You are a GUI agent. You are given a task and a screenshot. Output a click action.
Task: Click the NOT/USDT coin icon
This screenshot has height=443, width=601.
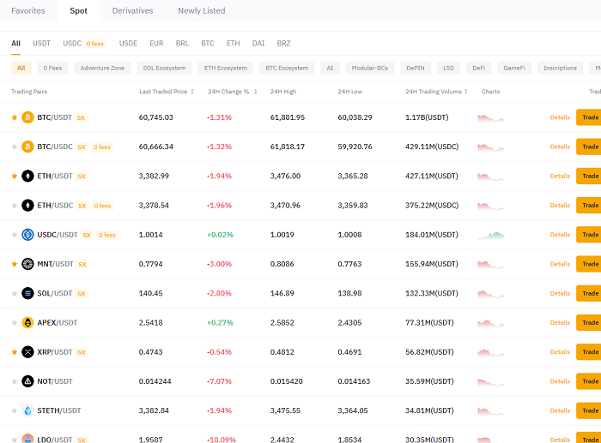point(27,381)
